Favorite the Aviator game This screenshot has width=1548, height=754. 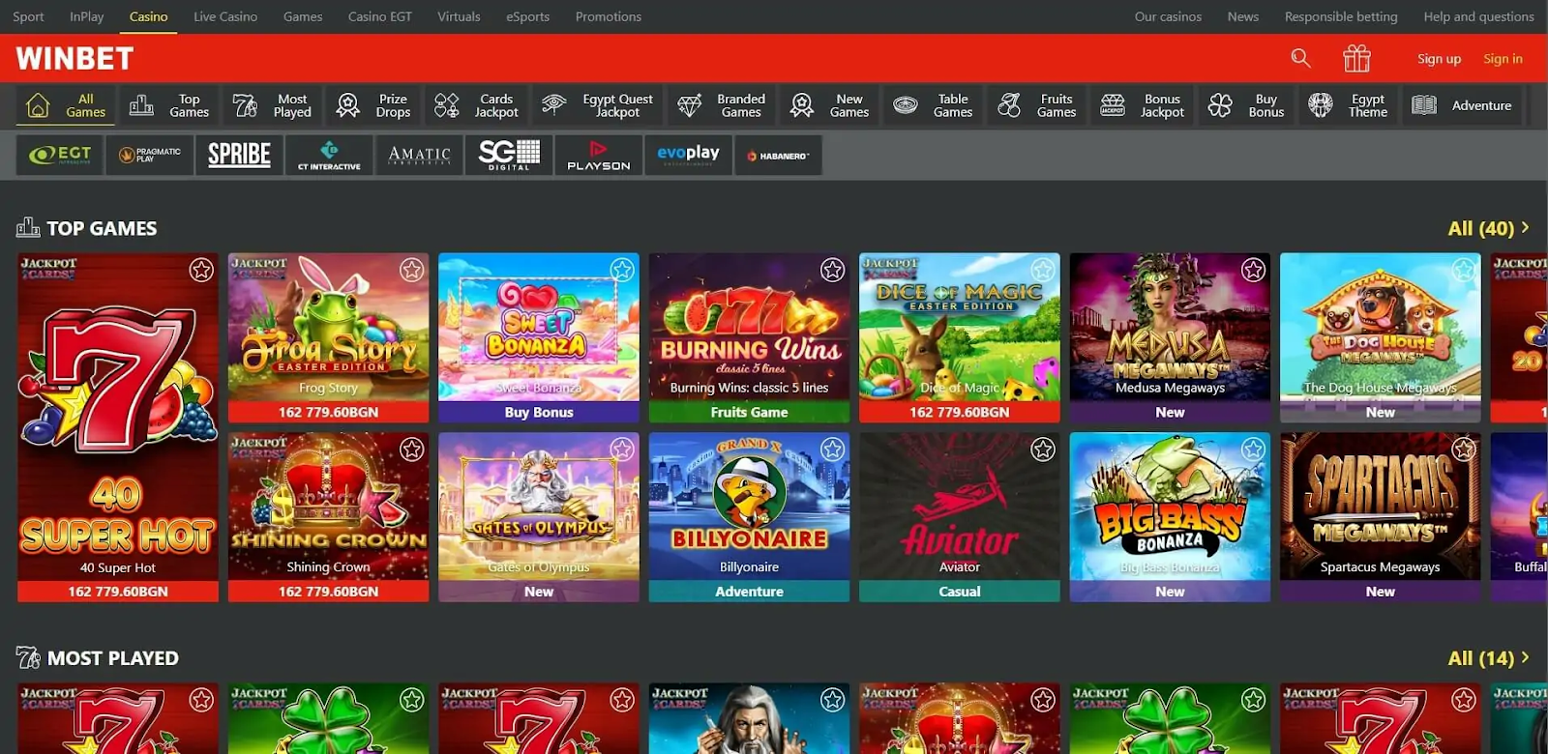click(1043, 449)
